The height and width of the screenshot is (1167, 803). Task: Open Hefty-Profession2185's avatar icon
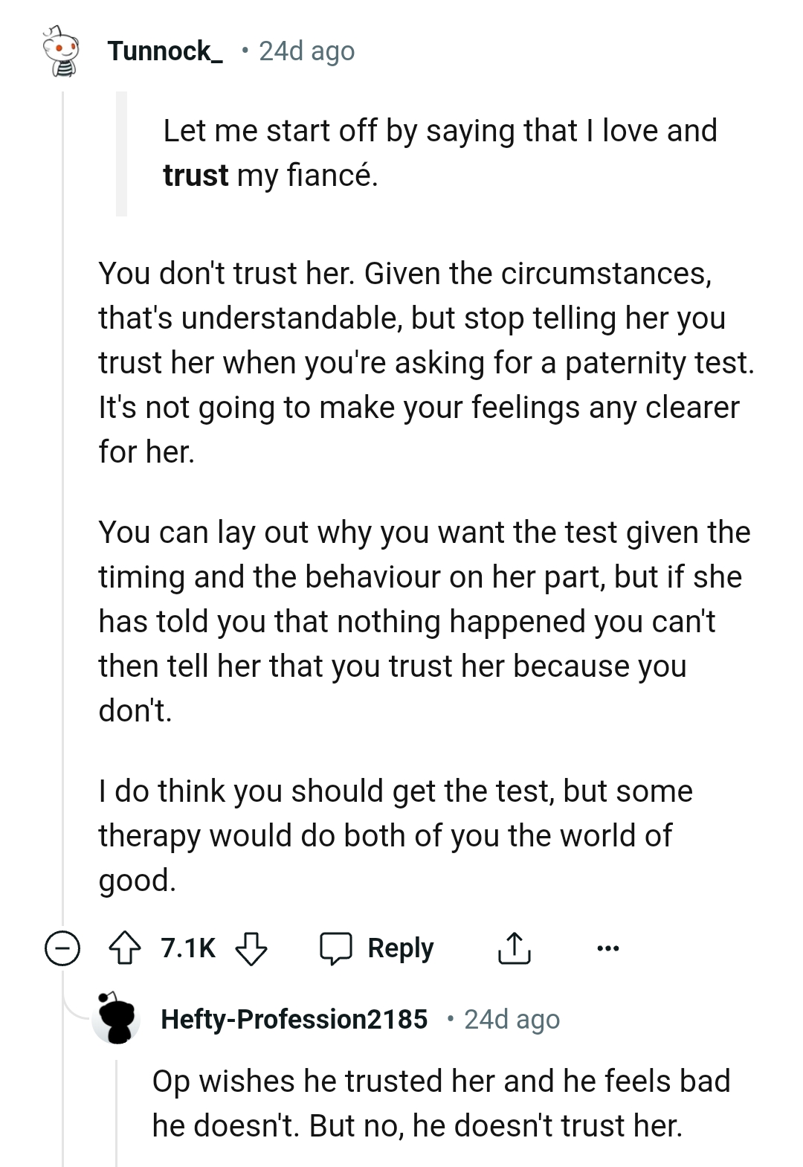coord(117,1020)
